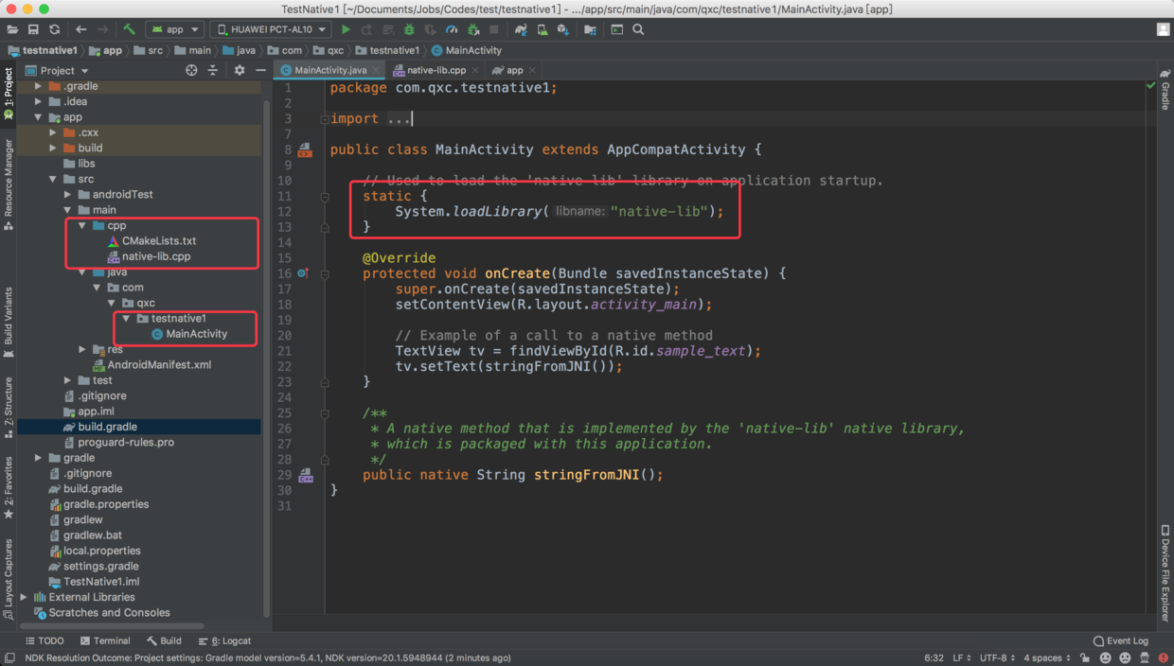Click the 4 spaces indent selector

pyautogui.click(x=1047, y=657)
